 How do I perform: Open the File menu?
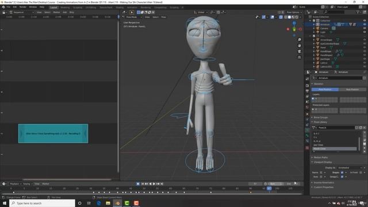(x=9, y=7)
